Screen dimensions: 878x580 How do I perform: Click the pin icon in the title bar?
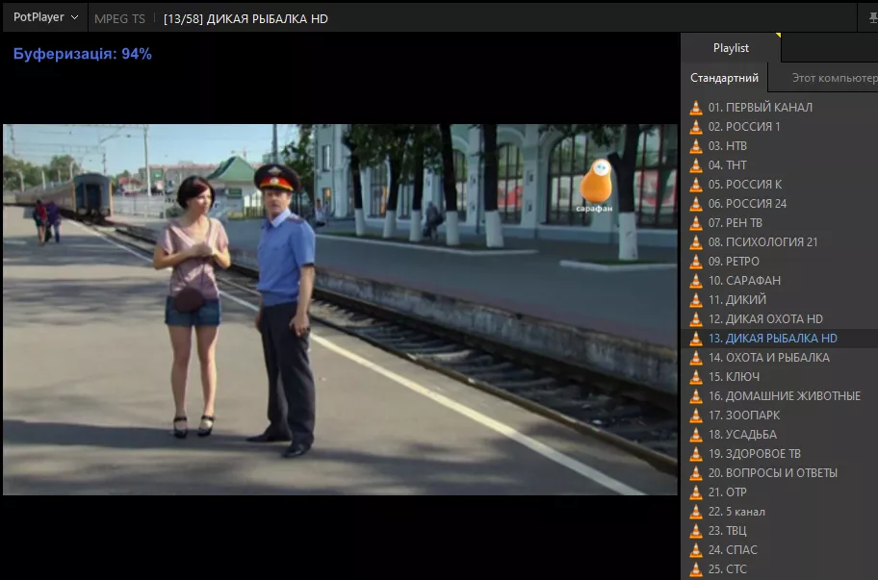872,18
